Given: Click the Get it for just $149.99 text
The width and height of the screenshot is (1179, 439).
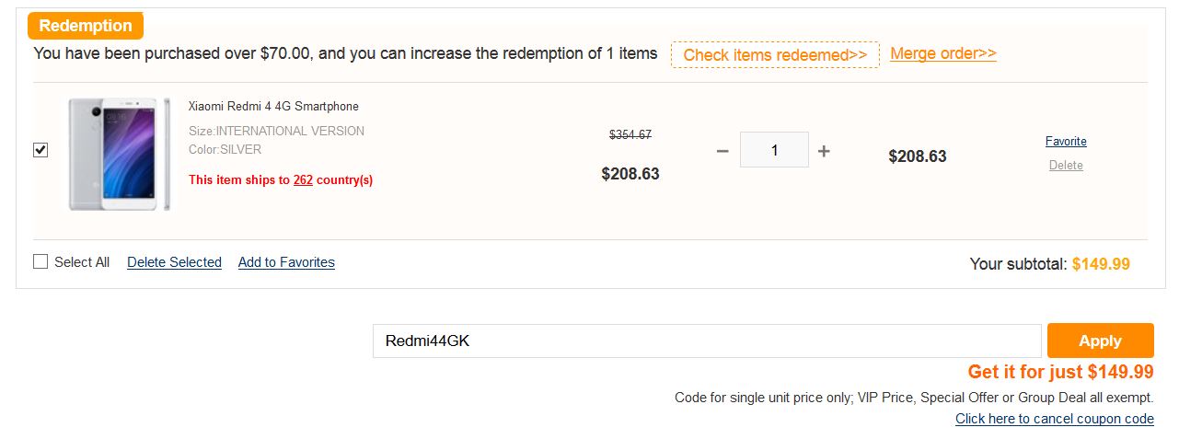Looking at the screenshot, I should 1060,372.
